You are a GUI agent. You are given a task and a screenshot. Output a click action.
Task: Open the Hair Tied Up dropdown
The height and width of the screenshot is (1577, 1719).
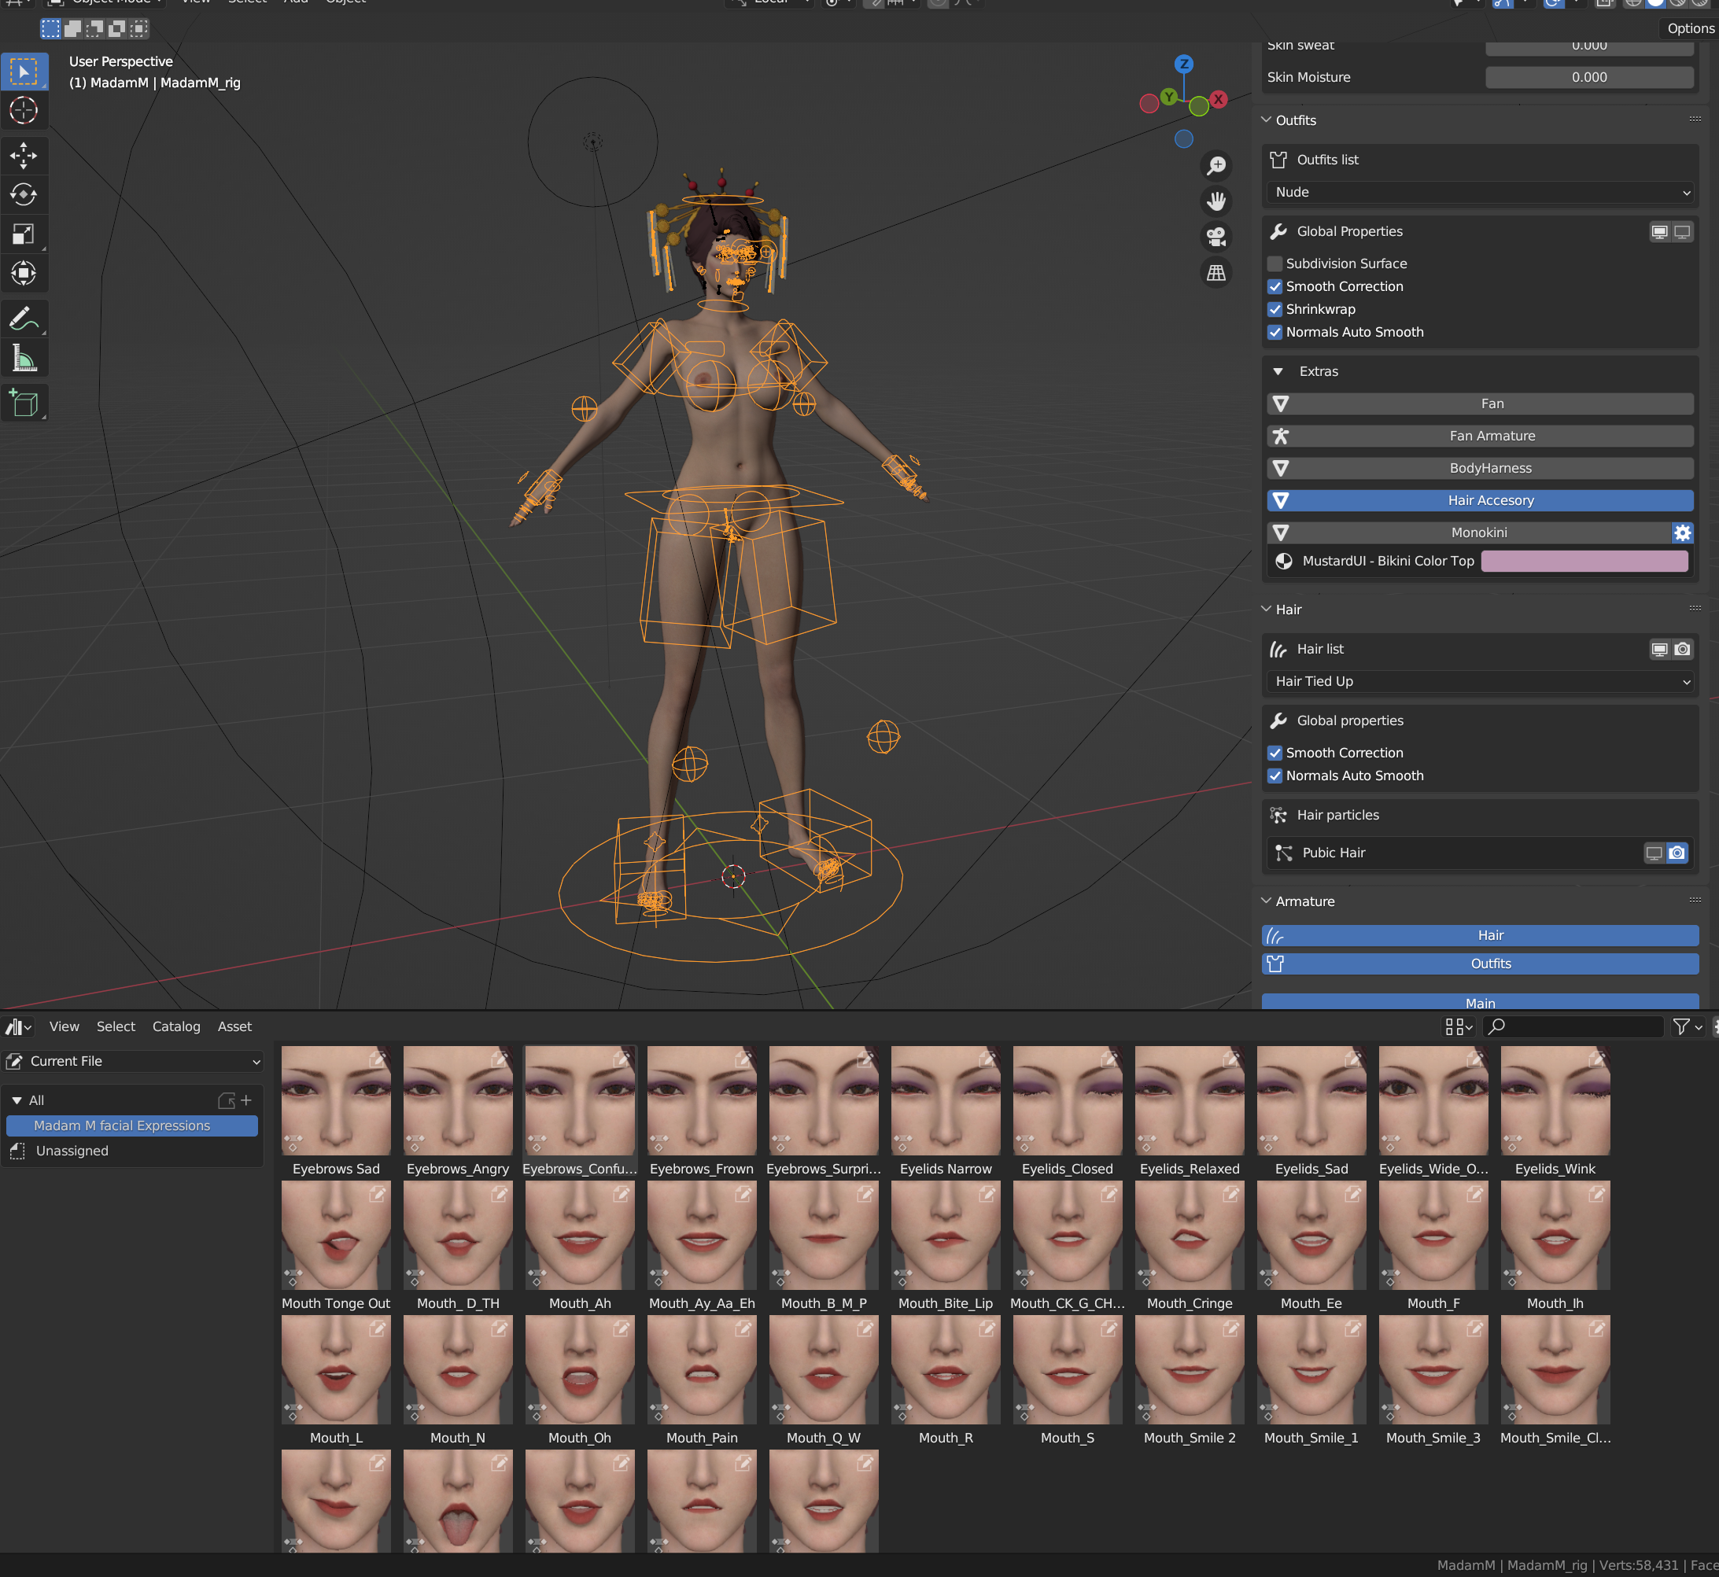[1480, 681]
